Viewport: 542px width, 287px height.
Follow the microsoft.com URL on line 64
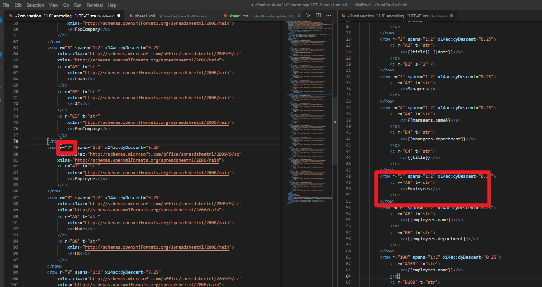(164, 54)
